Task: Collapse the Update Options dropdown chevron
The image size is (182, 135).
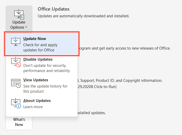Action: 26,27
